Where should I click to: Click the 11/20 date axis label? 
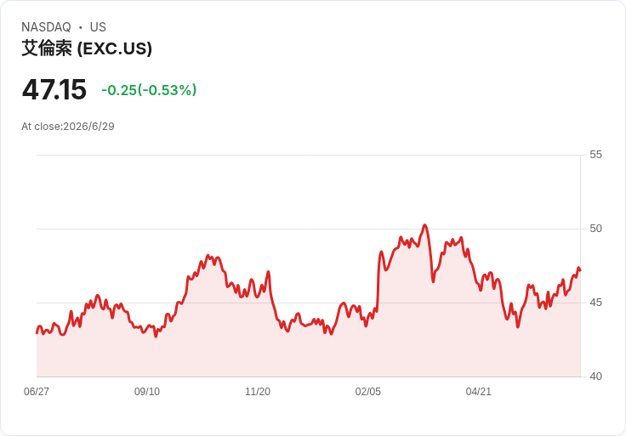258,392
